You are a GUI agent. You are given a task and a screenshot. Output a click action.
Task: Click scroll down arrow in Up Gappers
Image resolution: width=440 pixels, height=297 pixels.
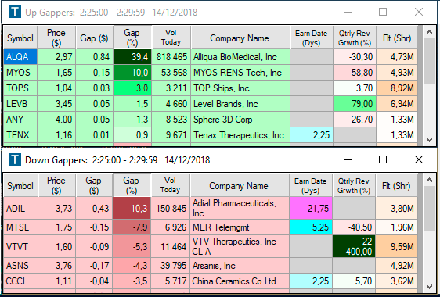pos(429,139)
